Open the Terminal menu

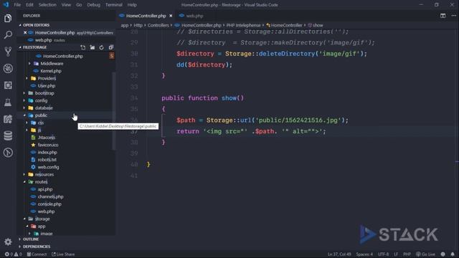[x=114, y=5]
